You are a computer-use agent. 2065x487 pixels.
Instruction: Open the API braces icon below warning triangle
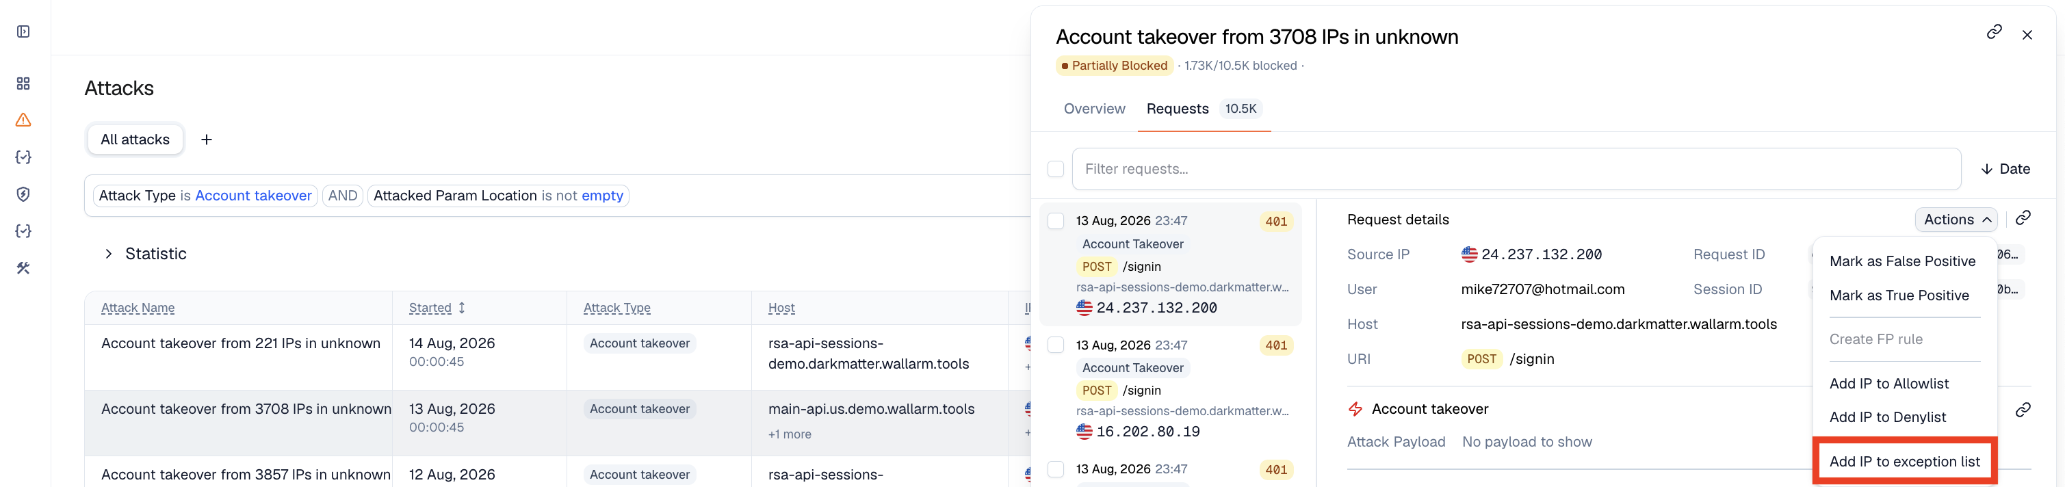pos(23,157)
